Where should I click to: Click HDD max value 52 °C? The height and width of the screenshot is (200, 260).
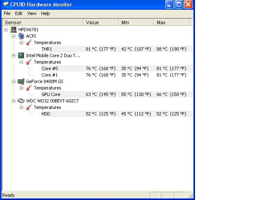[171, 114]
